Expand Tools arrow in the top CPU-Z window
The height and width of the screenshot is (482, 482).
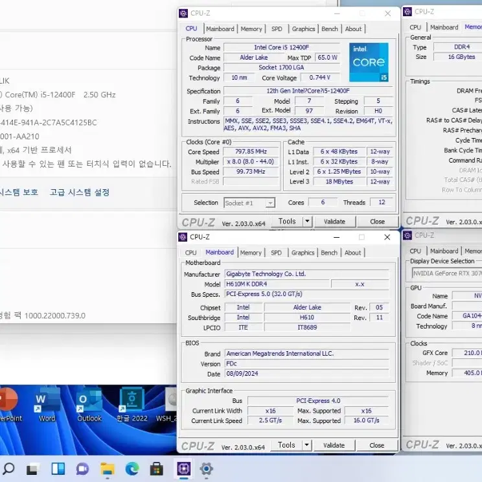click(307, 222)
